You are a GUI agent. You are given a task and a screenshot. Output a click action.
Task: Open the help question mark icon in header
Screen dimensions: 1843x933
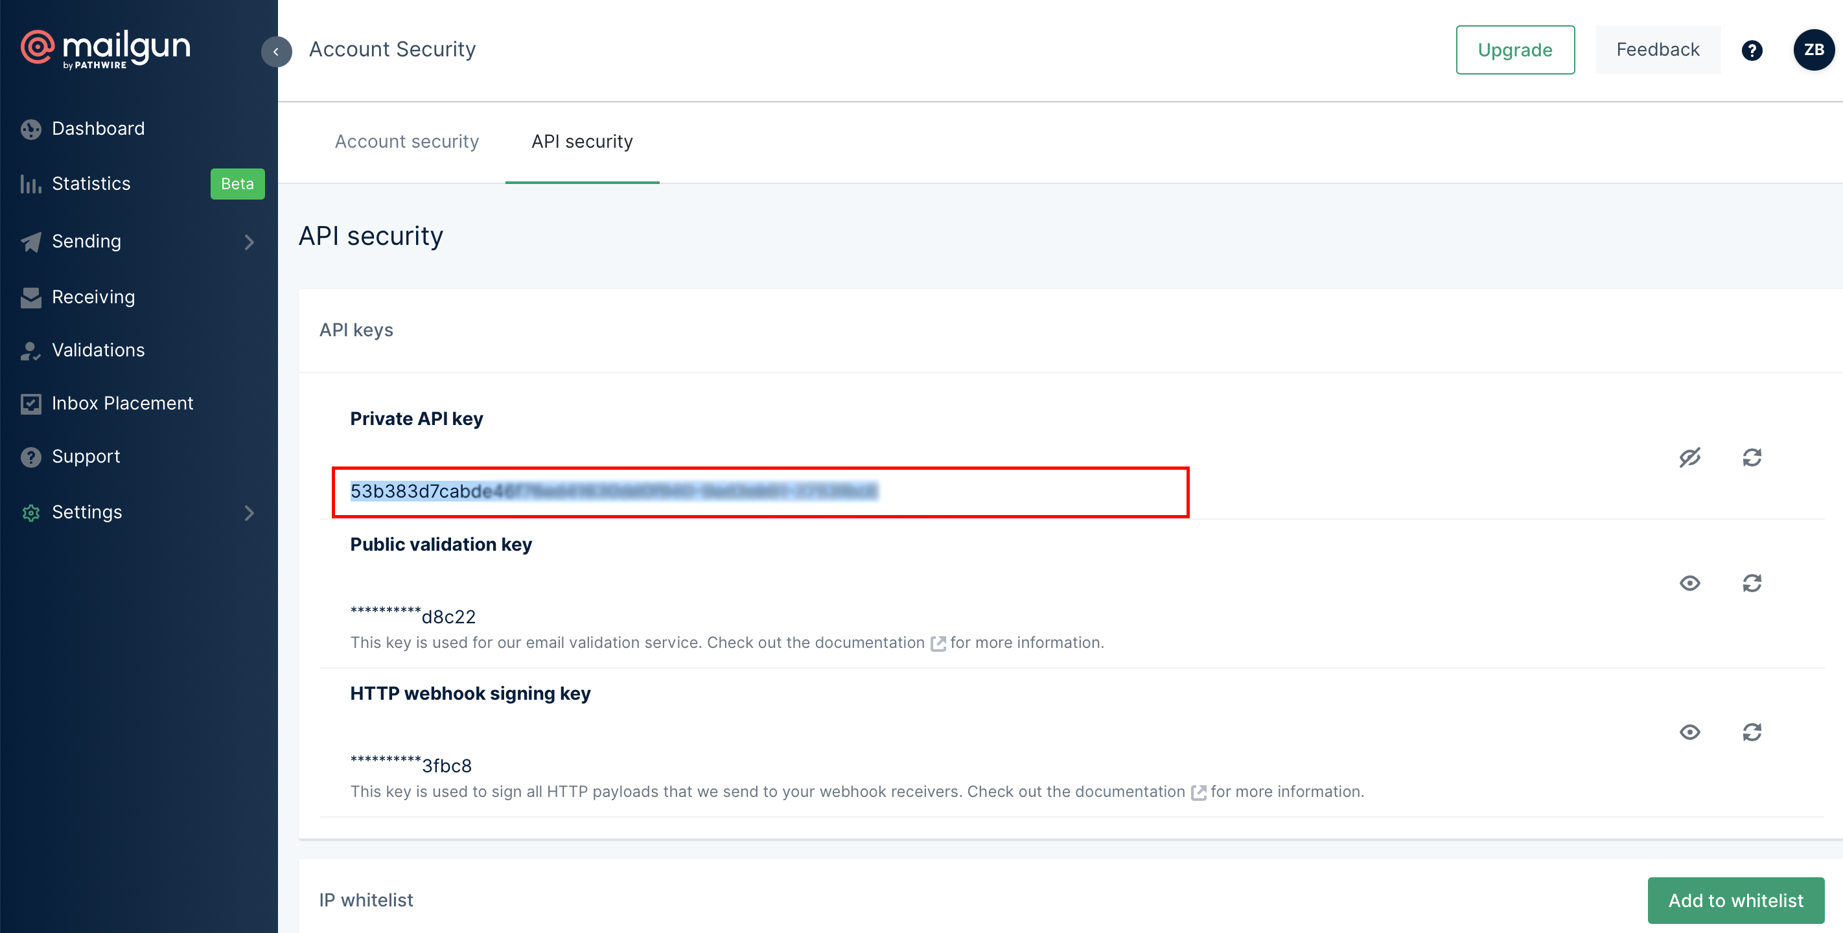pos(1752,50)
